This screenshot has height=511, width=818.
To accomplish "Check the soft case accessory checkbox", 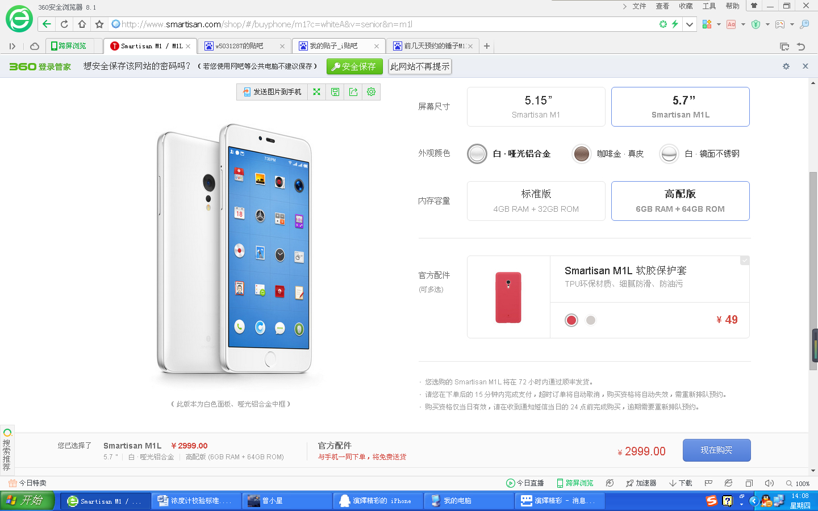I will (745, 261).
